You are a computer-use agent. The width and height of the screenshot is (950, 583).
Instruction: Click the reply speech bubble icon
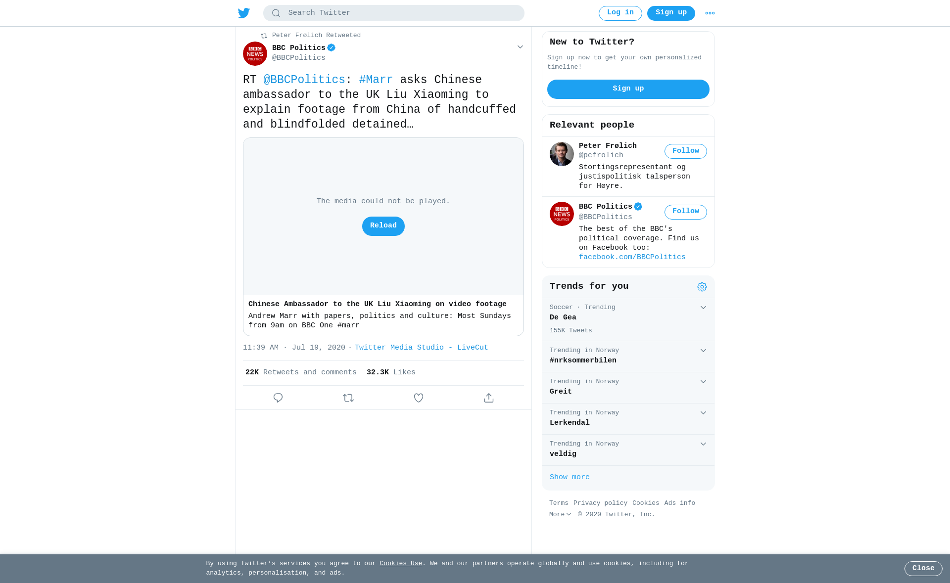tap(278, 398)
